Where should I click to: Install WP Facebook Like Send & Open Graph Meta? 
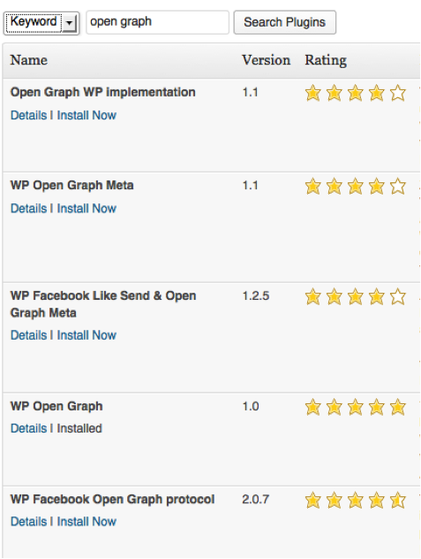click(86, 335)
